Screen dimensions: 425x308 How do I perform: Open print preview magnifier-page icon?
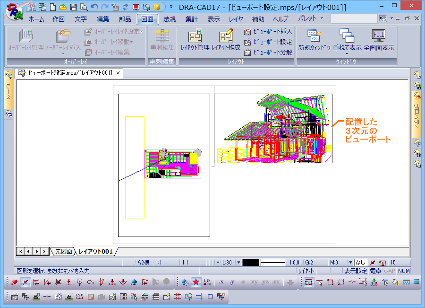point(84,7)
